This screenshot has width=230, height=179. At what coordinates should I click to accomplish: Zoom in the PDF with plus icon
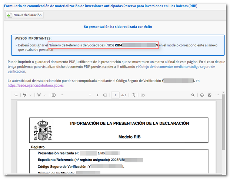point(97,95)
